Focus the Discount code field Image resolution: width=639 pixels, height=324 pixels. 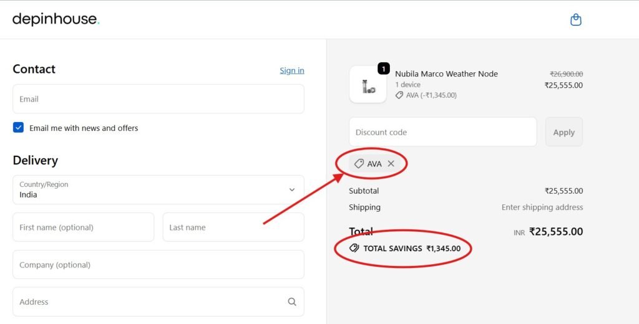pyautogui.click(x=443, y=132)
